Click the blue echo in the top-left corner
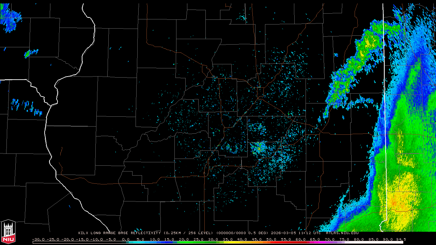The width and height of the screenshot is (436, 245). [10, 19]
